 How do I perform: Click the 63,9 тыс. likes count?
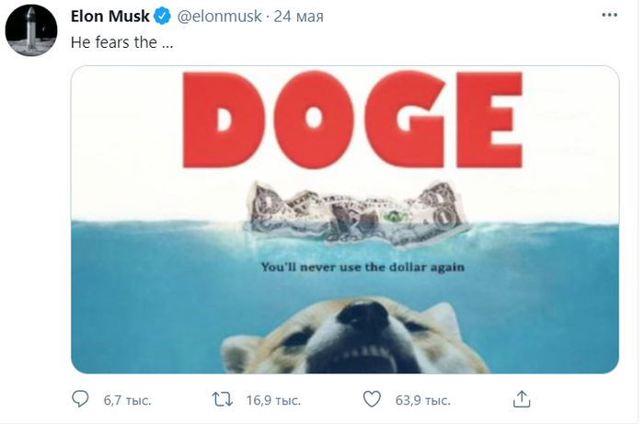point(422,400)
